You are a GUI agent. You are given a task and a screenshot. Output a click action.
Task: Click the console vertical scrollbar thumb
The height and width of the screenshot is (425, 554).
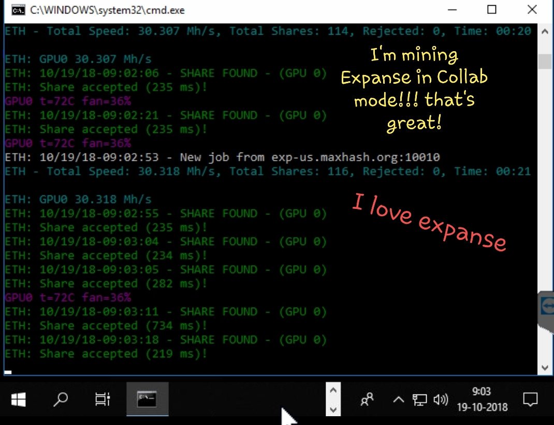(545, 62)
